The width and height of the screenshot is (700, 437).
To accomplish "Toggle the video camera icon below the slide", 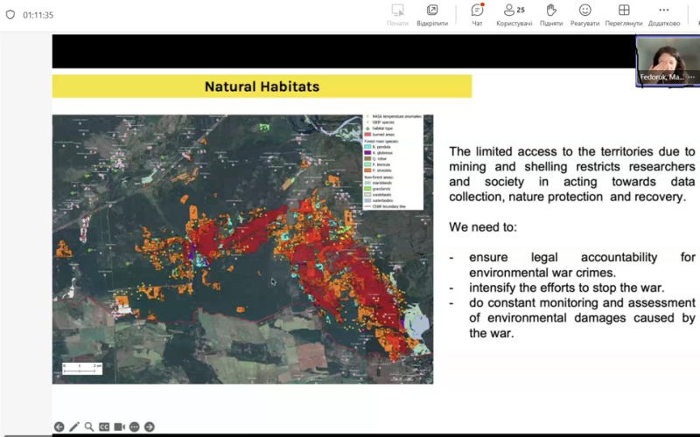I will 119,427.
